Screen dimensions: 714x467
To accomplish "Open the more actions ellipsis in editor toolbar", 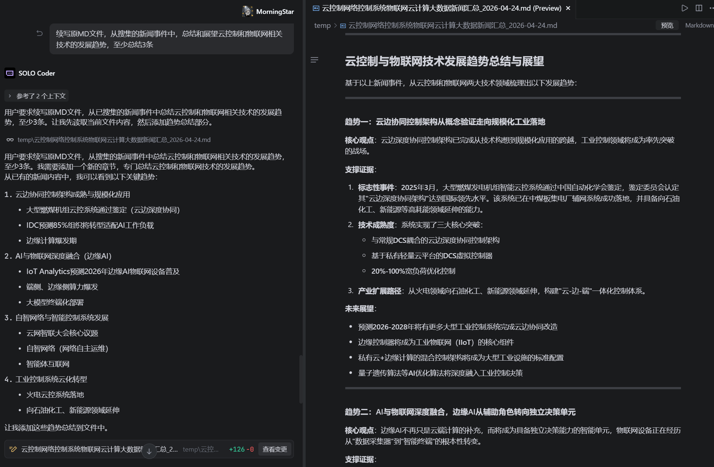I will coord(711,8).
